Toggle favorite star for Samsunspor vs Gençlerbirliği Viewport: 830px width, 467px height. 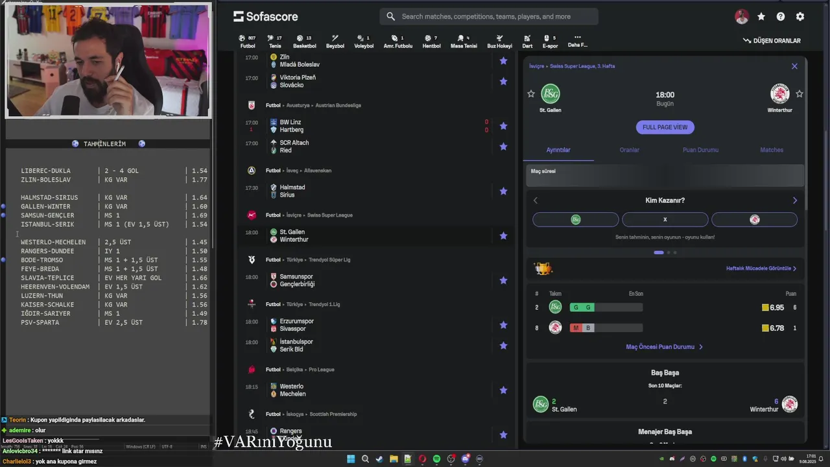click(503, 280)
